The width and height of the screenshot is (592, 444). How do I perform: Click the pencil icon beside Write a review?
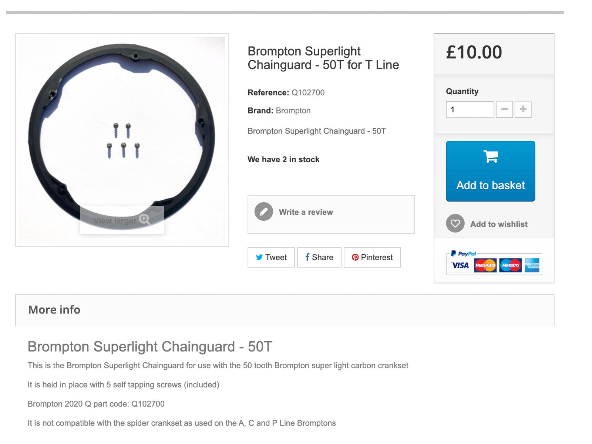[263, 212]
